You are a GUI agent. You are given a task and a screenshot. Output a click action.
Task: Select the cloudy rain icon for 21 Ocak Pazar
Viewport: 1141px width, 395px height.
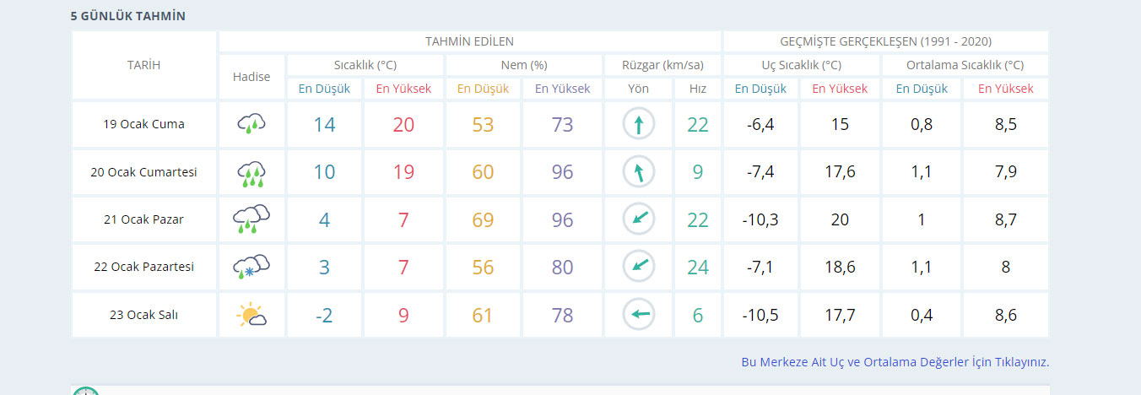coord(251,219)
